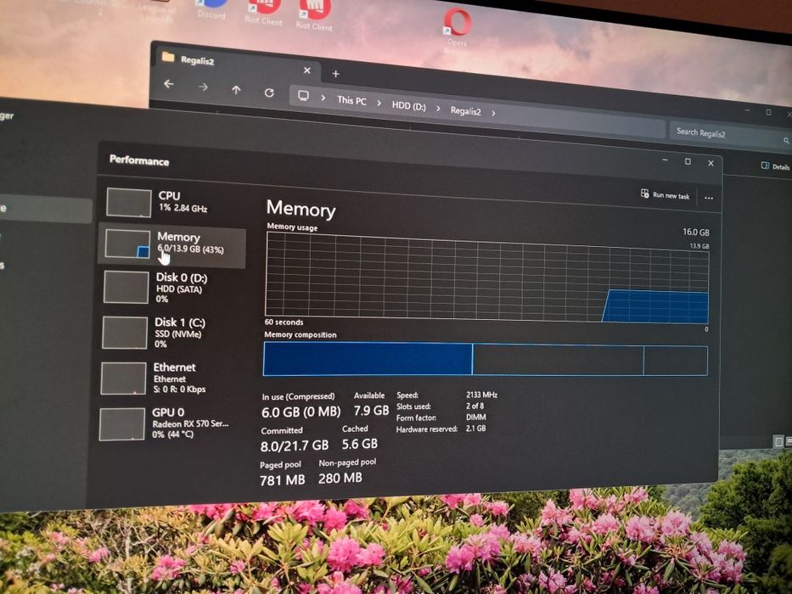Screen dimensions: 792x594
Task: Click the Performance page title
Action: pyautogui.click(x=139, y=160)
